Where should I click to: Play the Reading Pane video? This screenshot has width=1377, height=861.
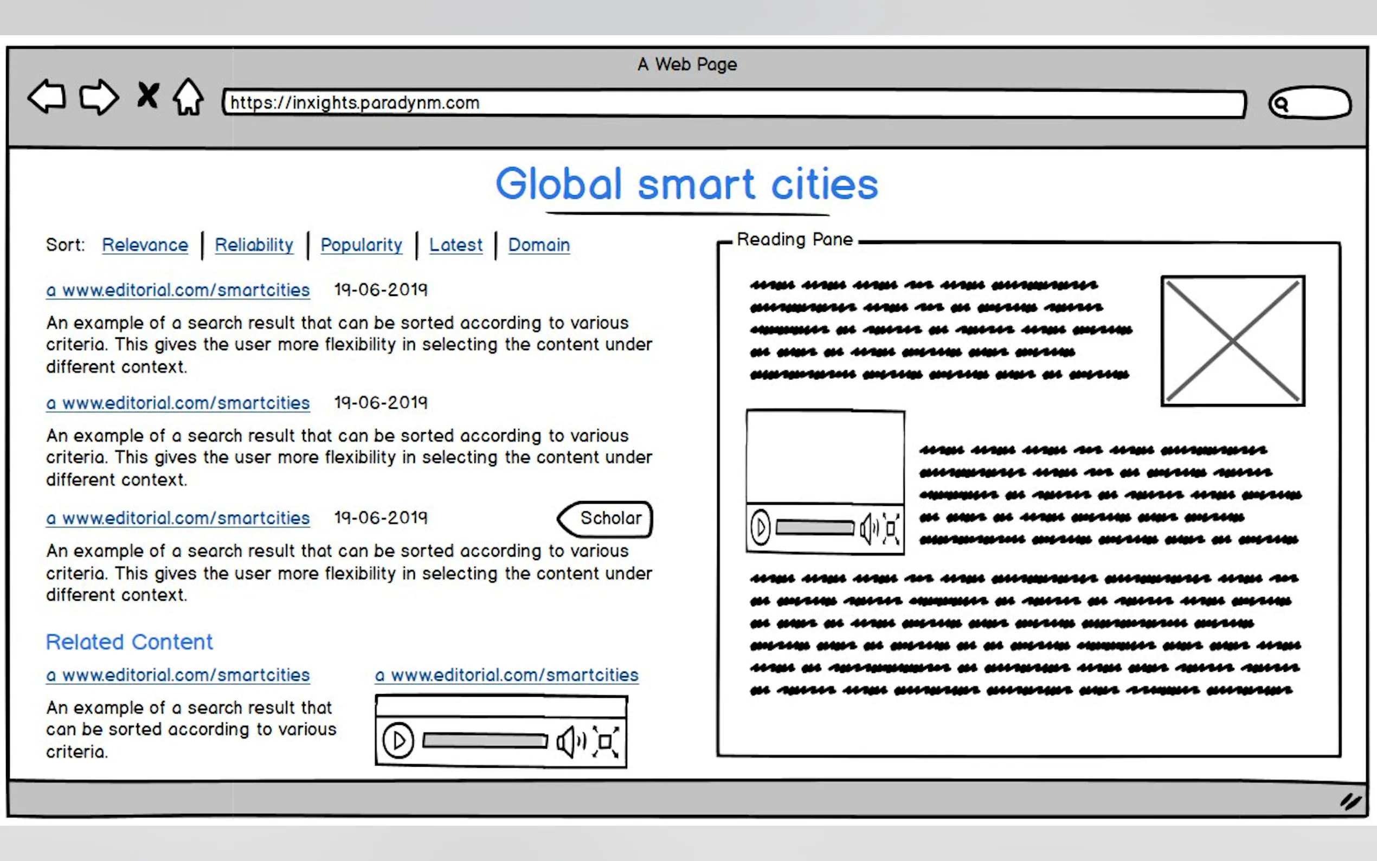click(761, 528)
